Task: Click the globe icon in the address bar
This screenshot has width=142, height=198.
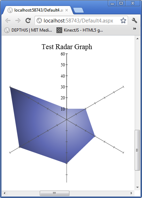Action: 39,21
